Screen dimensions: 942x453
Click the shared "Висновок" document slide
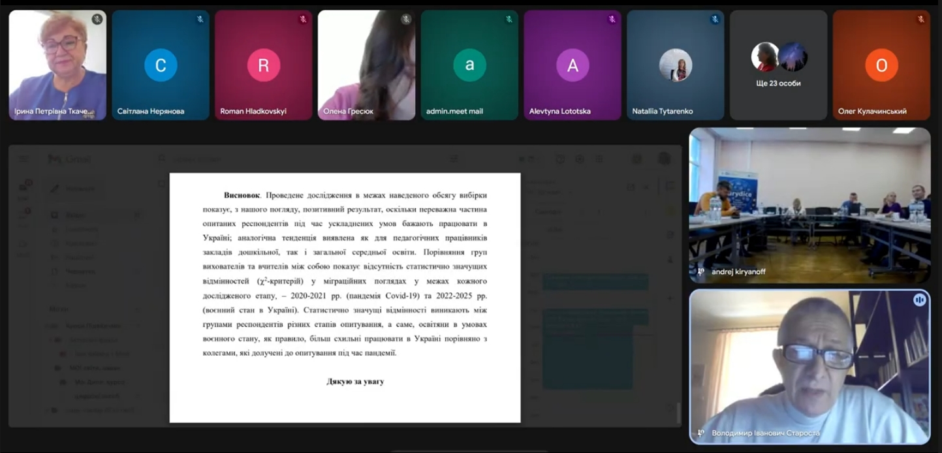(x=345, y=297)
